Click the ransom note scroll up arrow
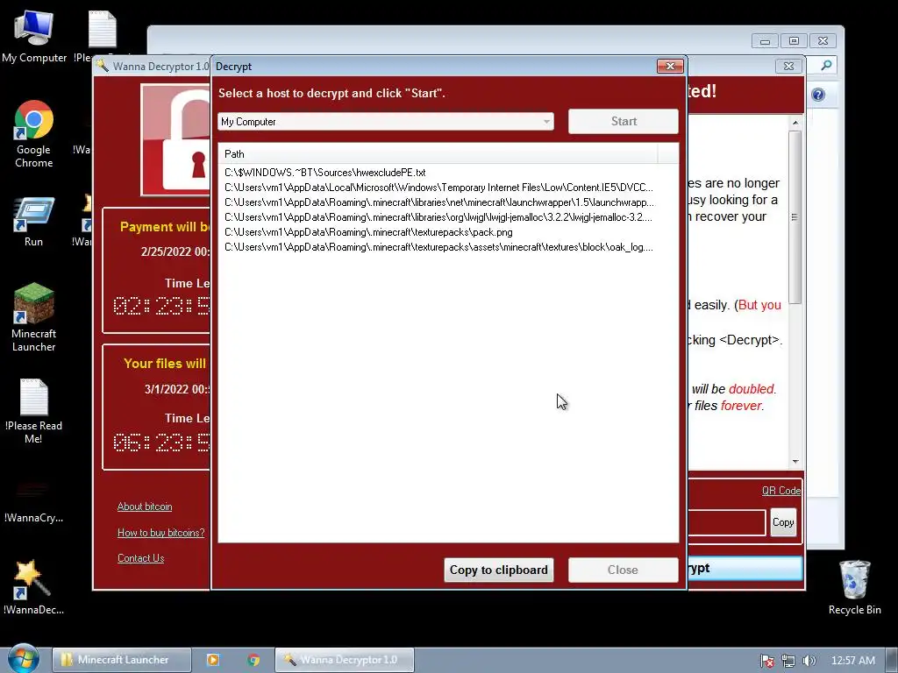Image resolution: width=898 pixels, height=673 pixels. point(795,123)
